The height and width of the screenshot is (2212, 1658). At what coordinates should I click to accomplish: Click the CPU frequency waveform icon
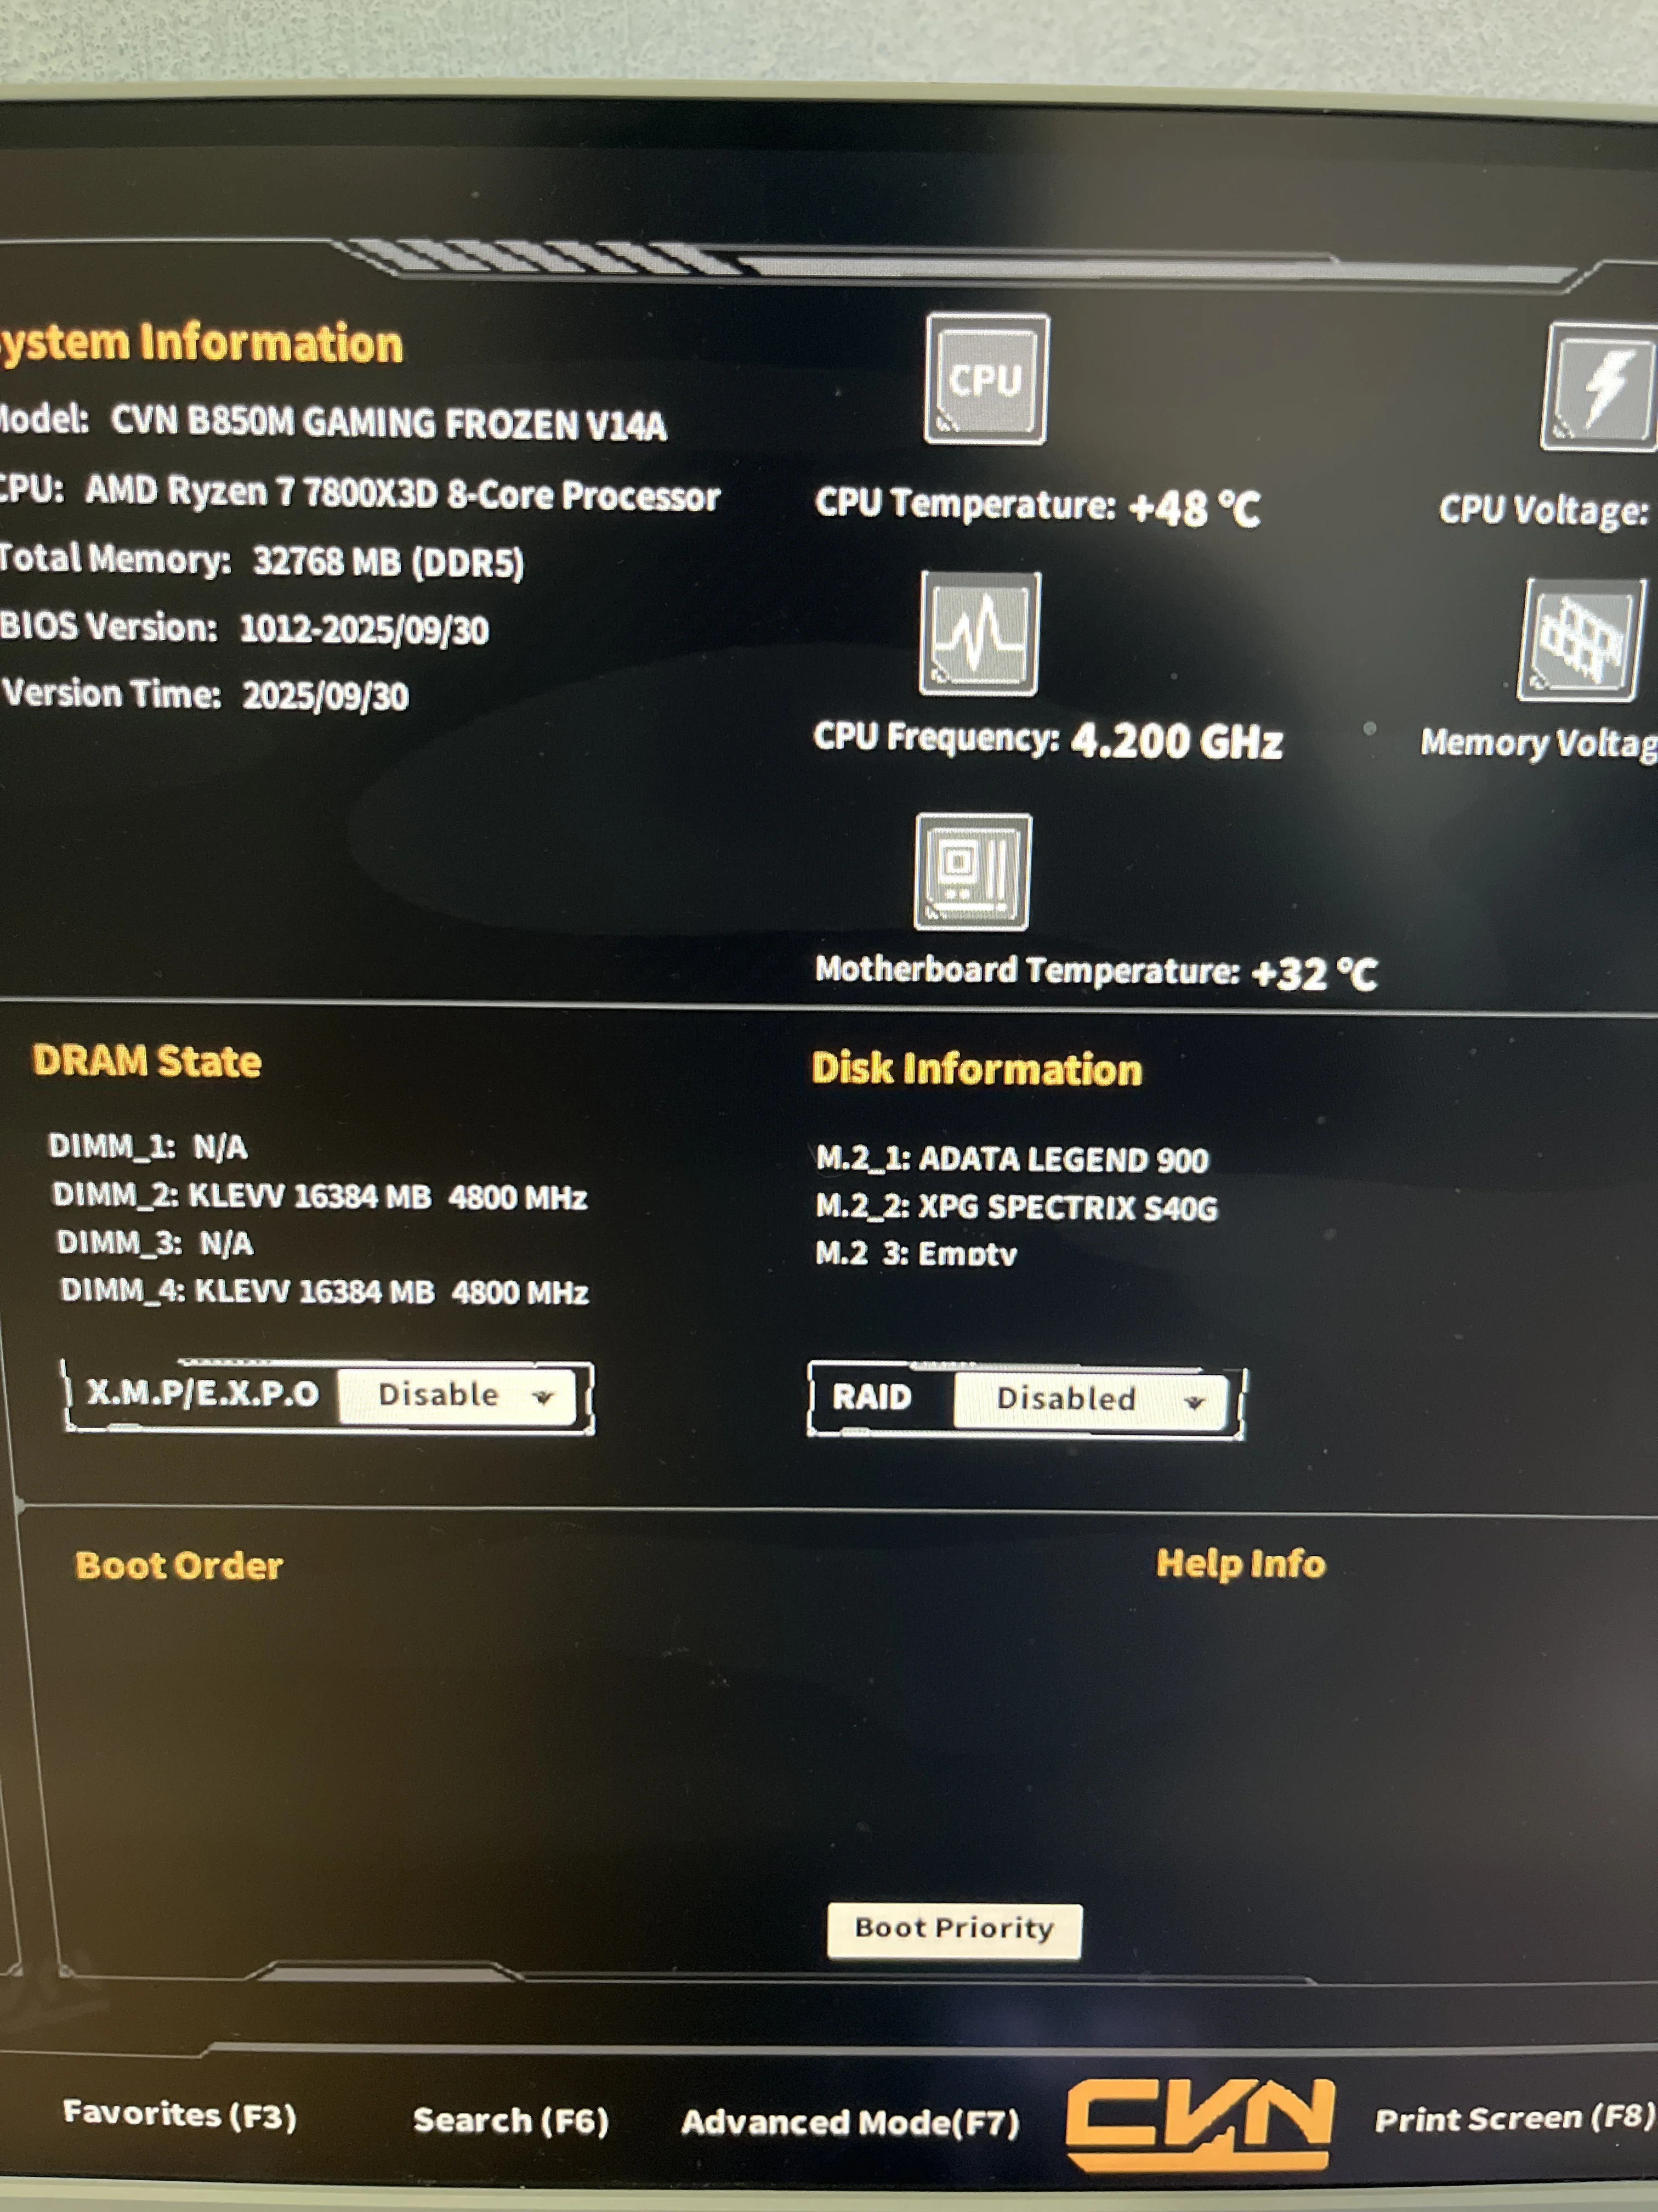click(979, 634)
